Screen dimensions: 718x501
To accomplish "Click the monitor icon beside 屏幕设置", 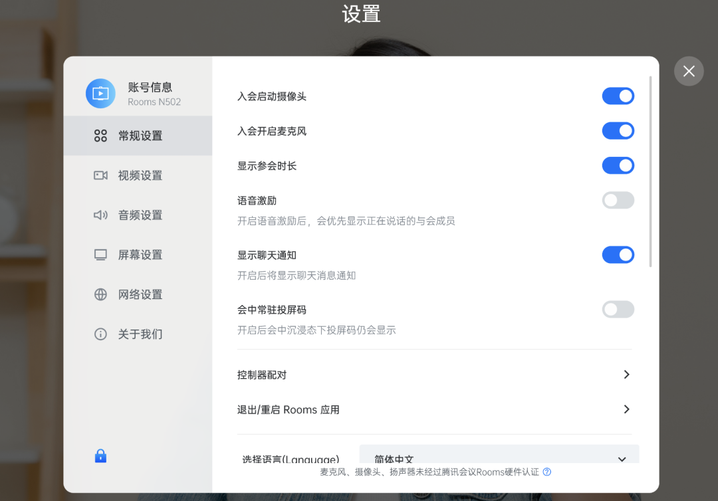I will click(x=100, y=255).
